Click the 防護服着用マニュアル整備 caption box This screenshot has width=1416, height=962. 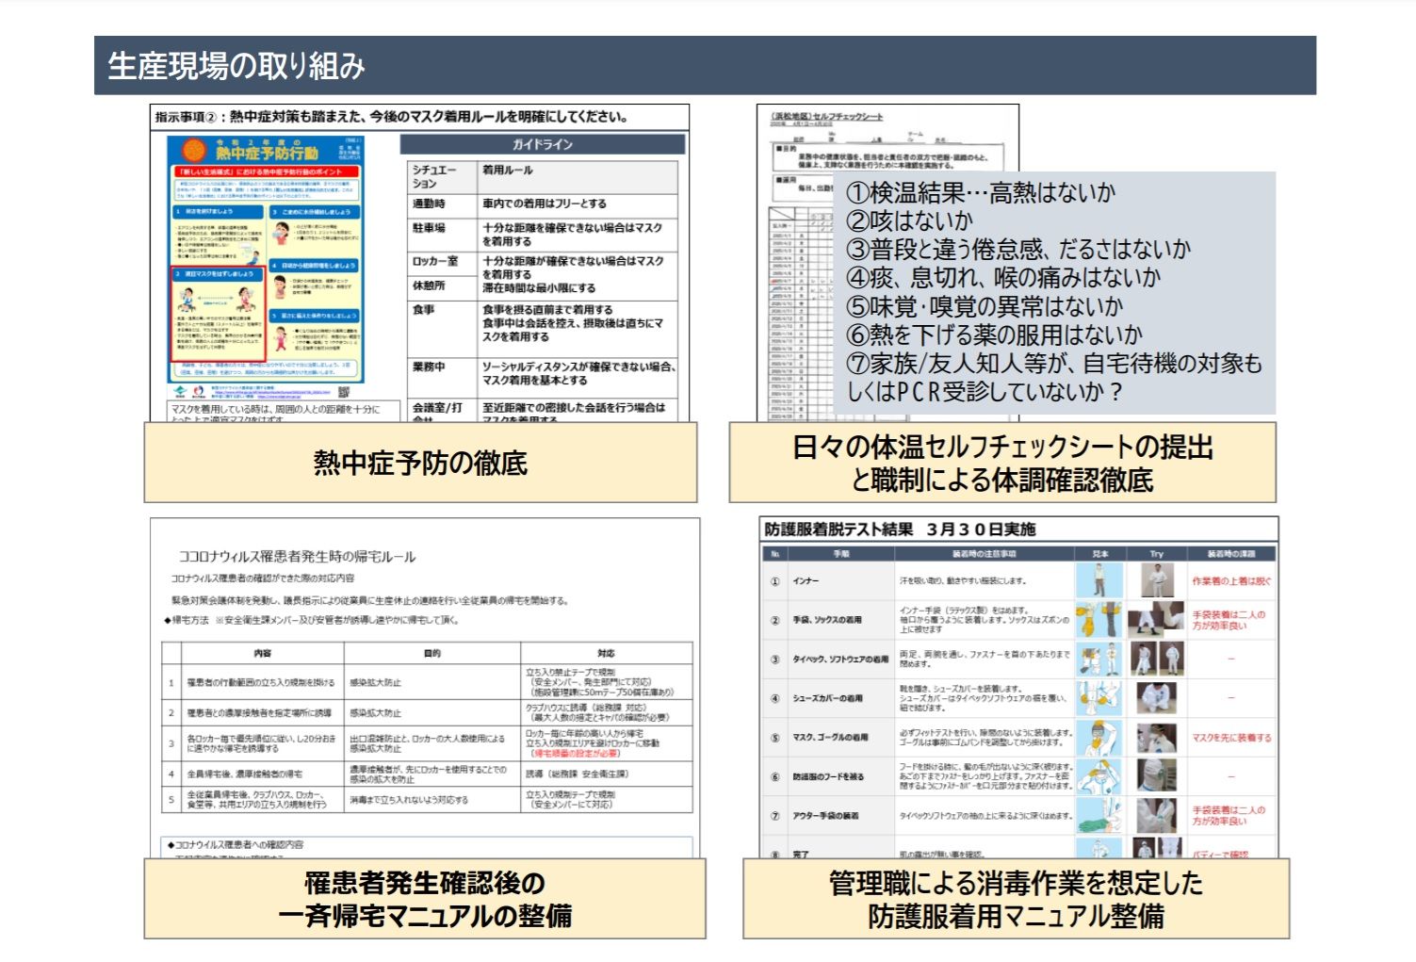pos(1016,899)
